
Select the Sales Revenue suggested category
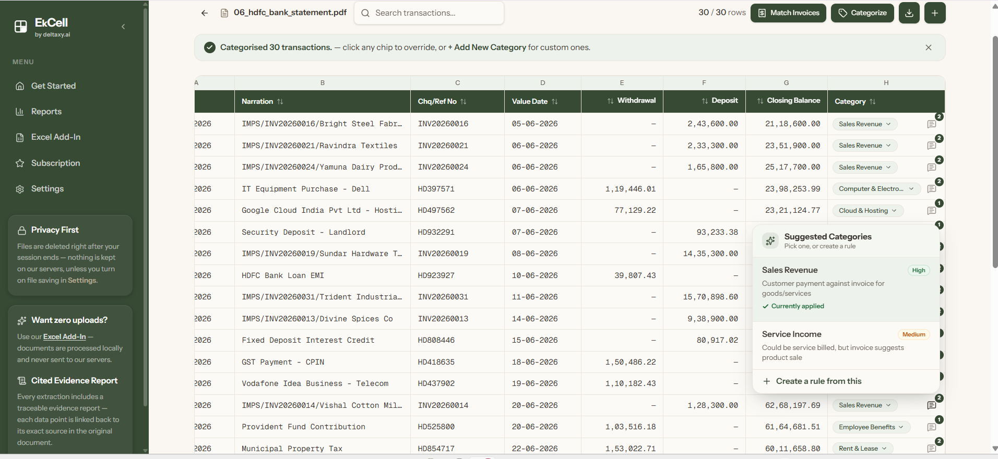click(846, 288)
